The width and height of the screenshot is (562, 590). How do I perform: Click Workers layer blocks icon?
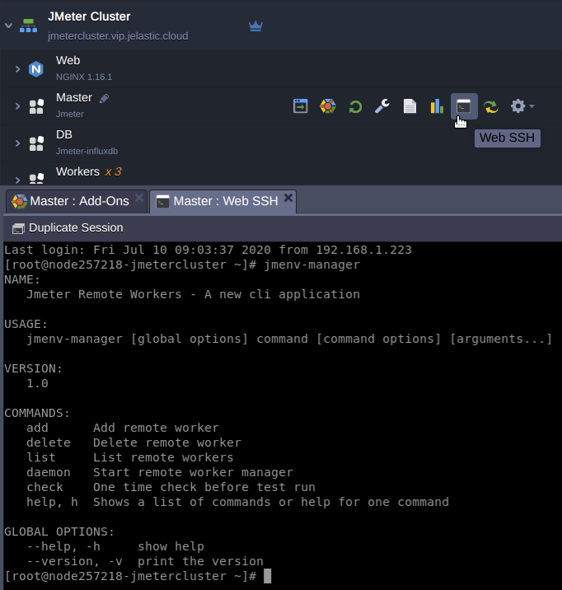click(x=36, y=178)
